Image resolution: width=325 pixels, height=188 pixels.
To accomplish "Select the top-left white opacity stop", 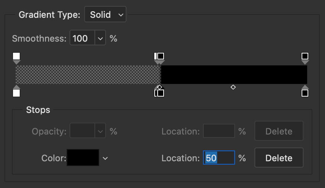I will click(16, 56).
